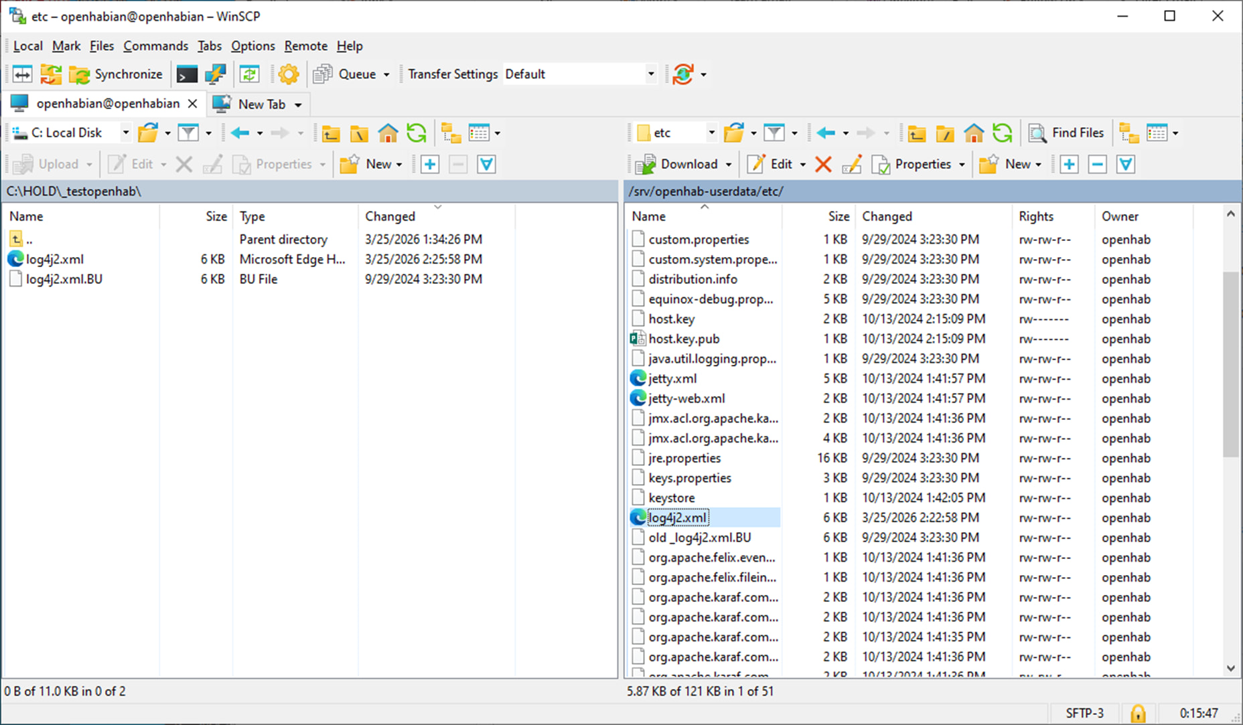
Task: Select all remote files with plus icon
Action: pos(1069,164)
